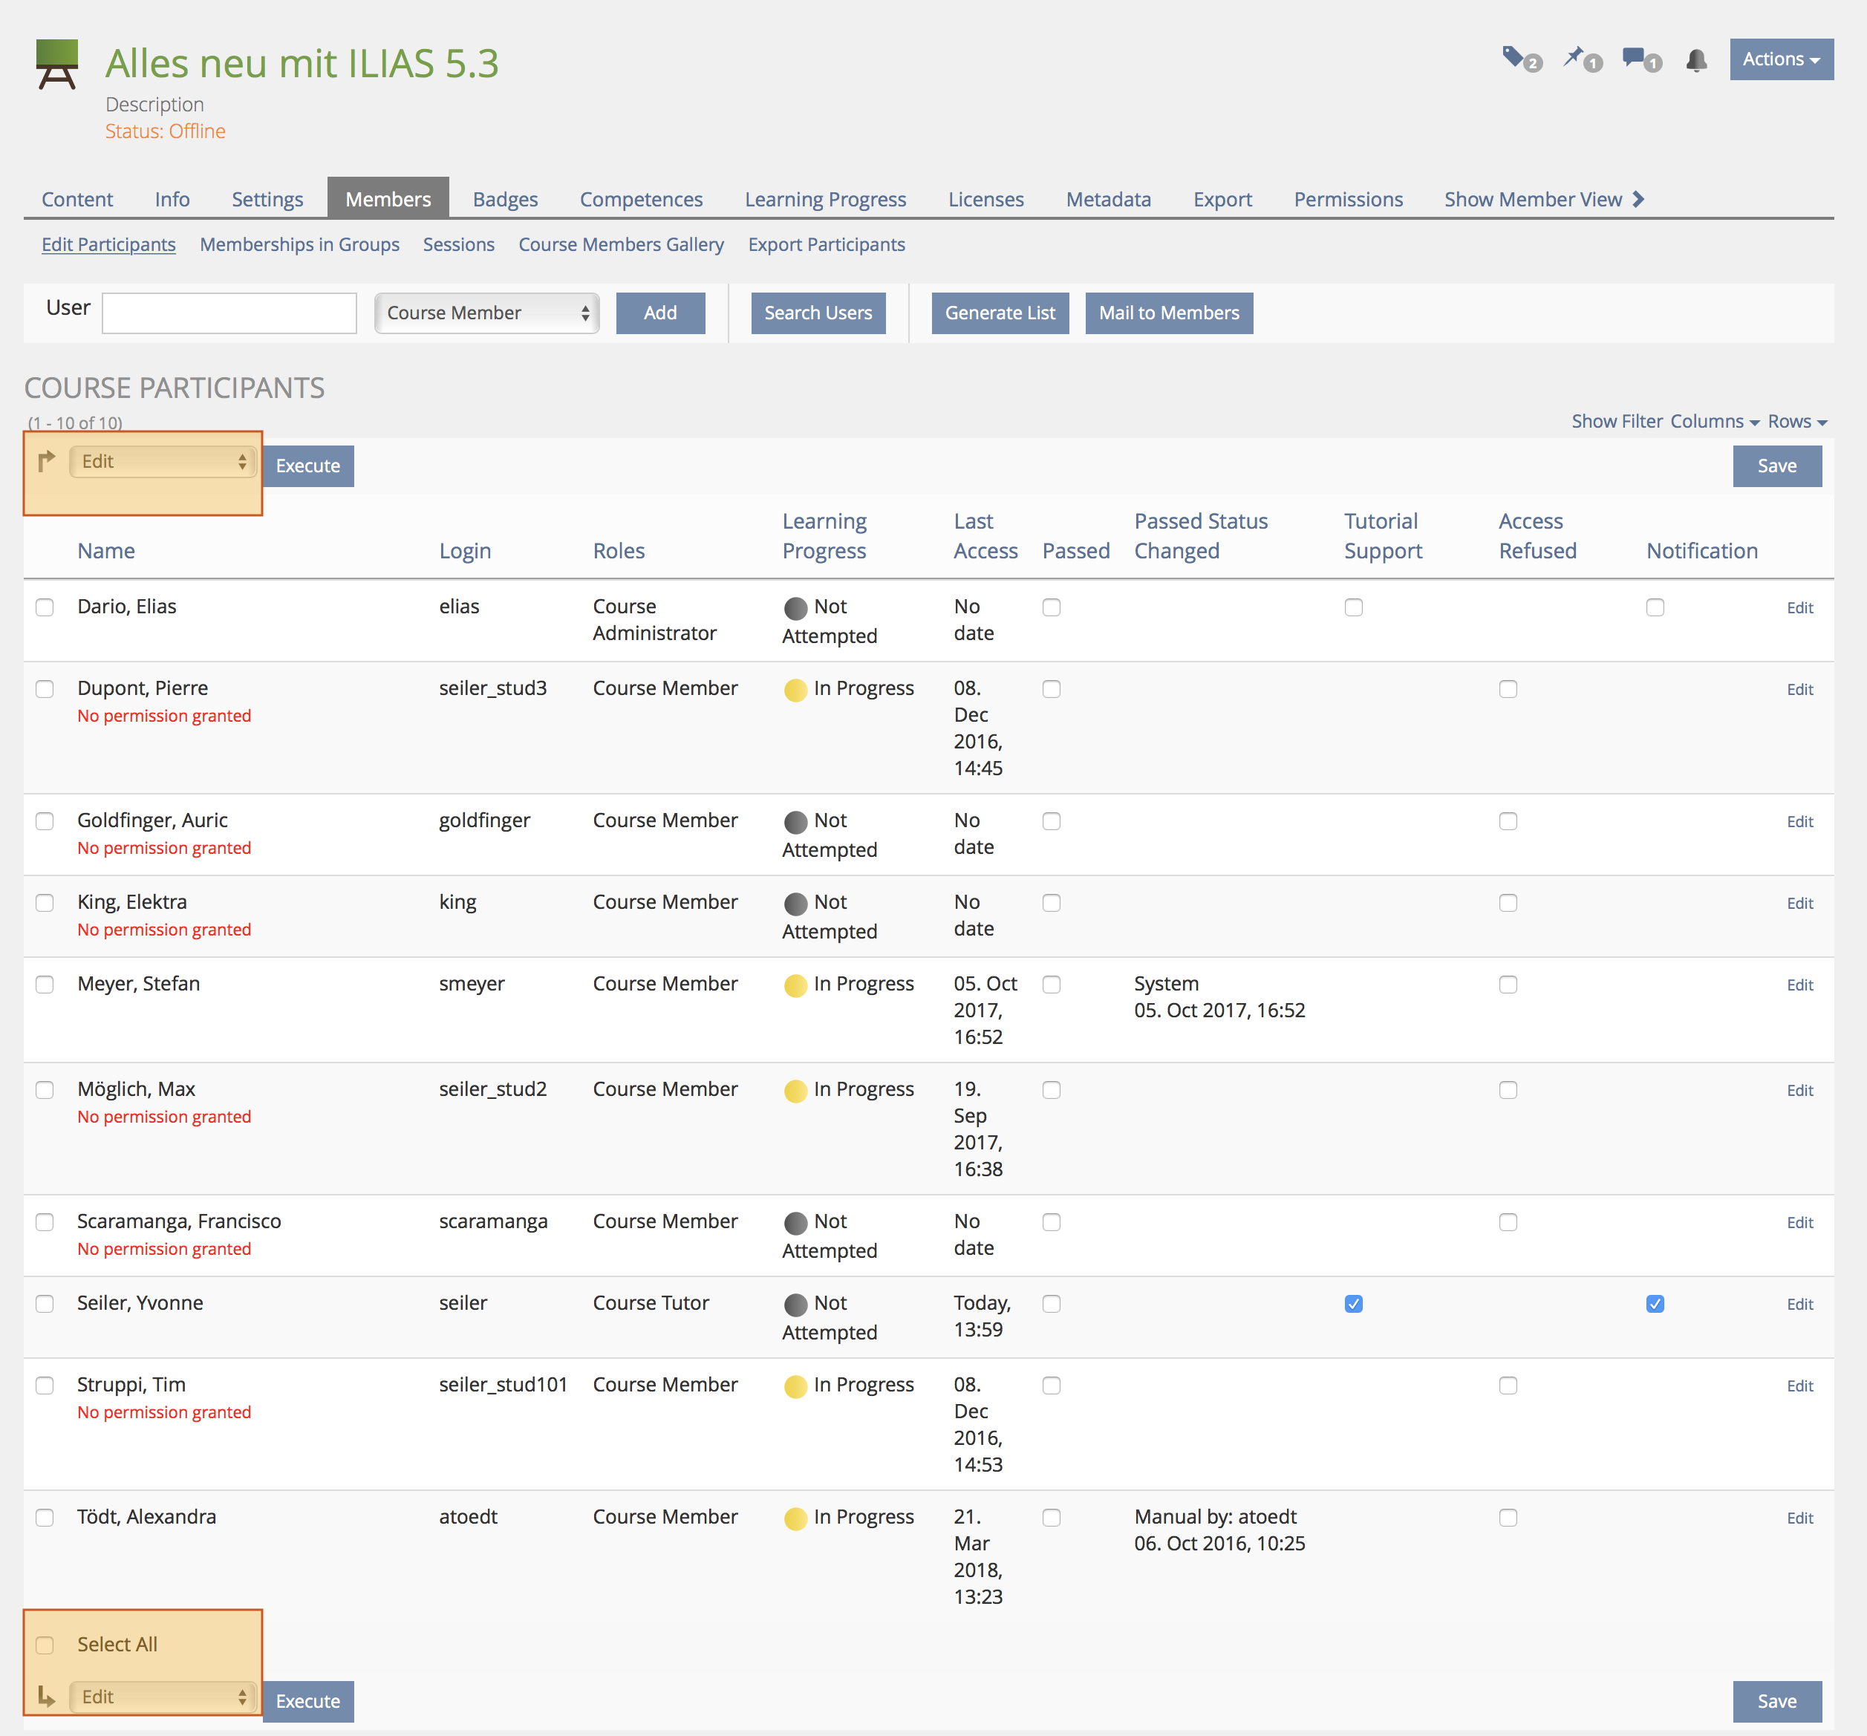Check the Select All checkbox
Screen dimensions: 1867x1736
click(44, 1645)
